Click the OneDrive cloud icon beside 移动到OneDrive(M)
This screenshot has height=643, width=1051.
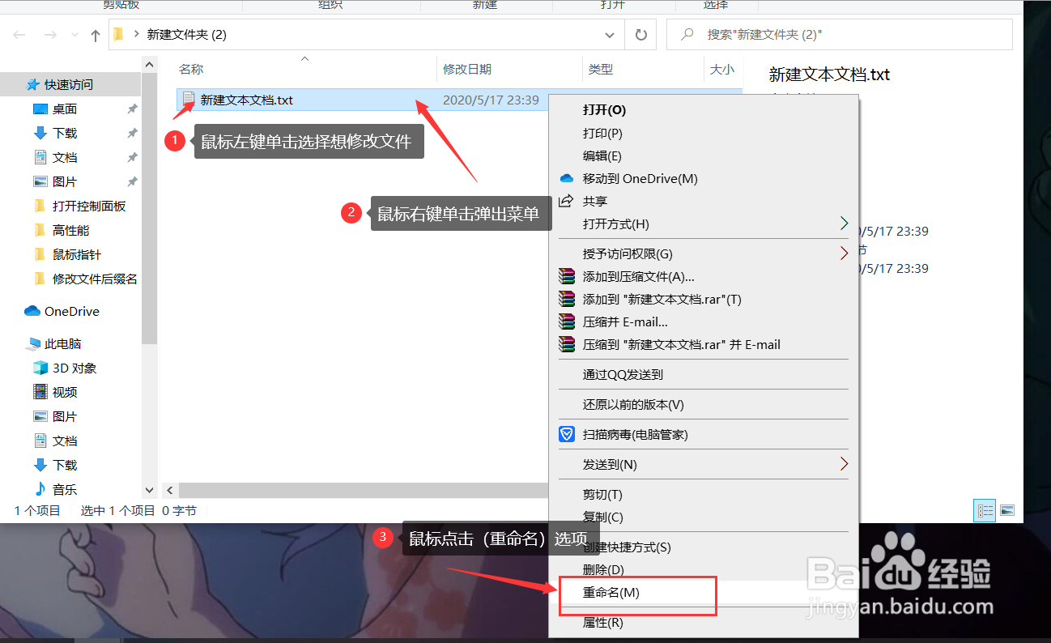coord(567,178)
